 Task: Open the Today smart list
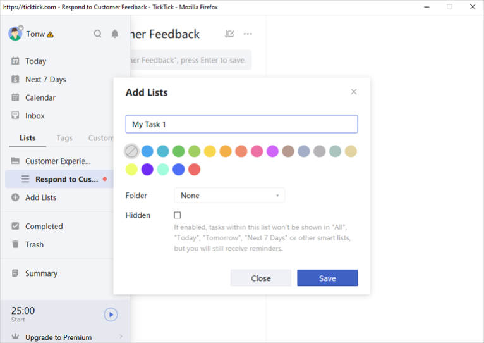35,61
